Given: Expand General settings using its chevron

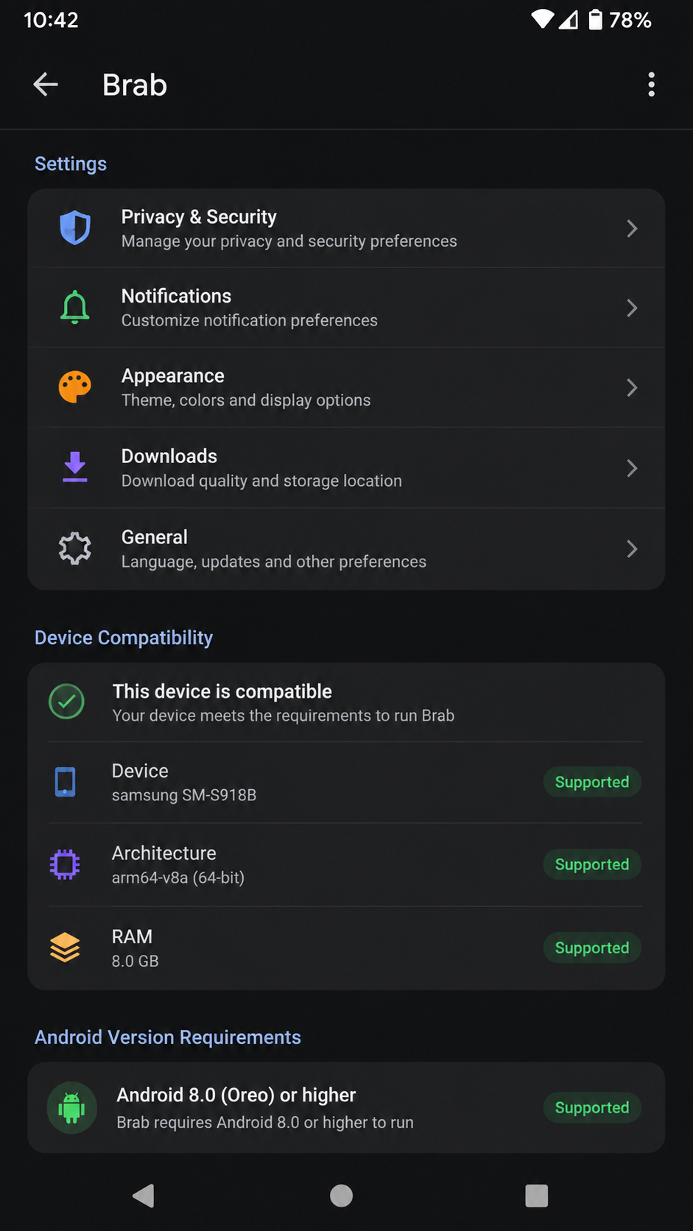Looking at the screenshot, I should 632,549.
